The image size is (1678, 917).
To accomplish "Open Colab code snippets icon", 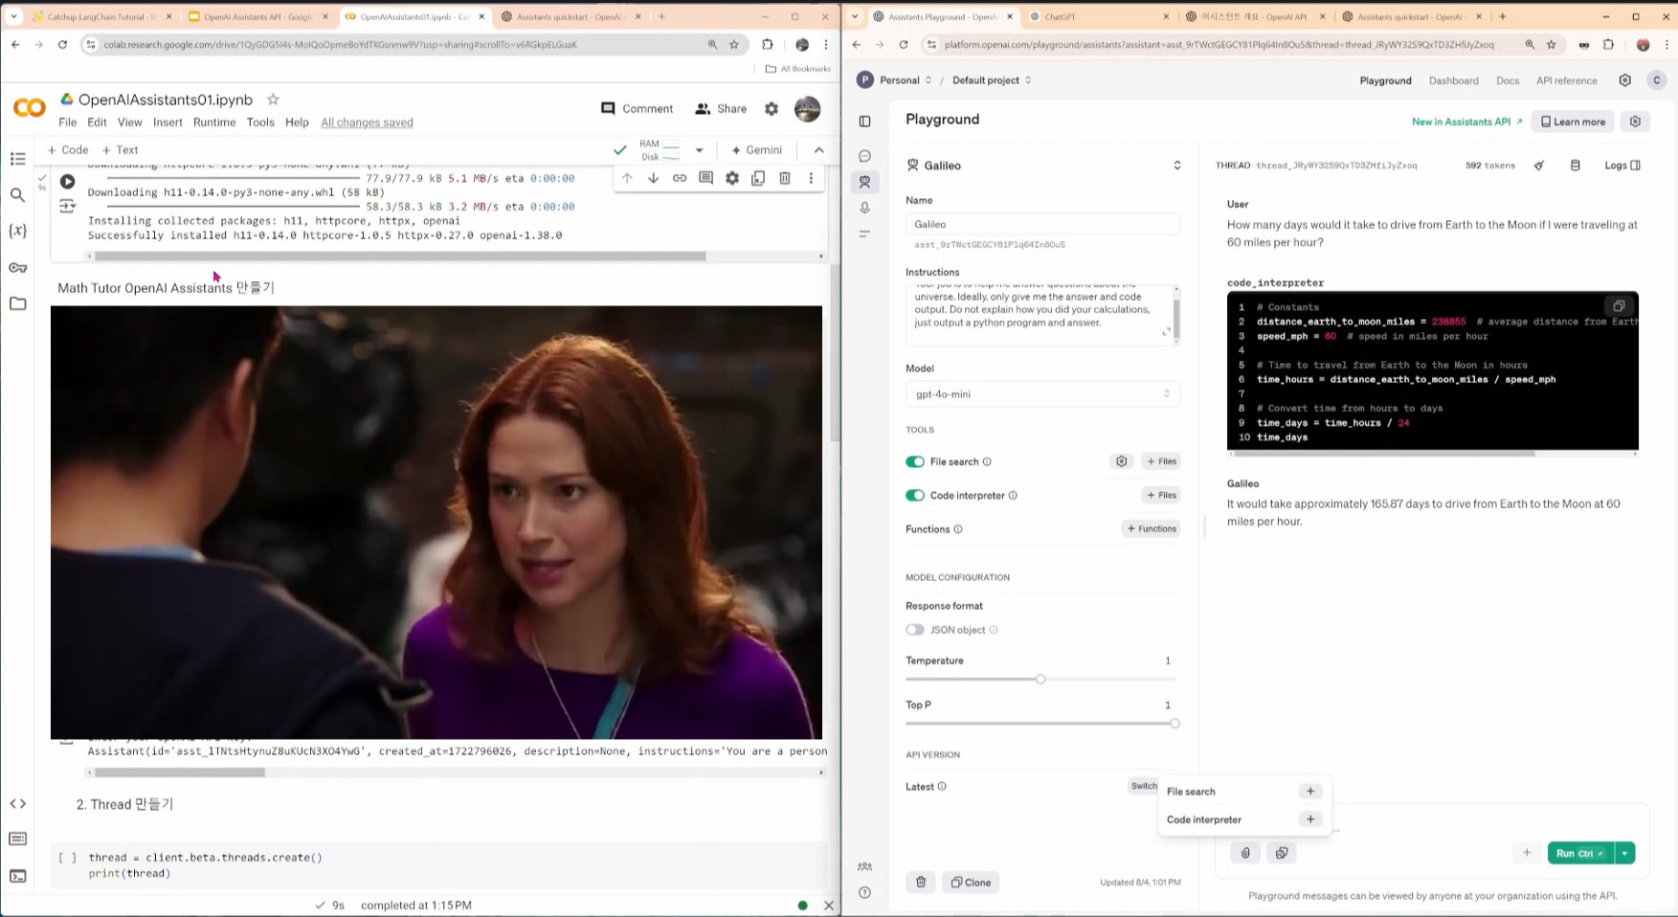I will [x=17, y=804].
